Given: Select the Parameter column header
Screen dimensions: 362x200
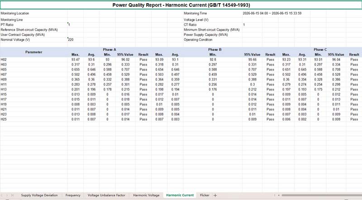Looking at the screenshot, I should click(33, 52).
